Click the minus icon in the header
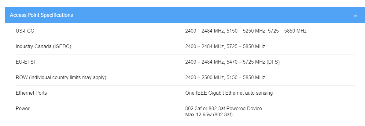 355,16
